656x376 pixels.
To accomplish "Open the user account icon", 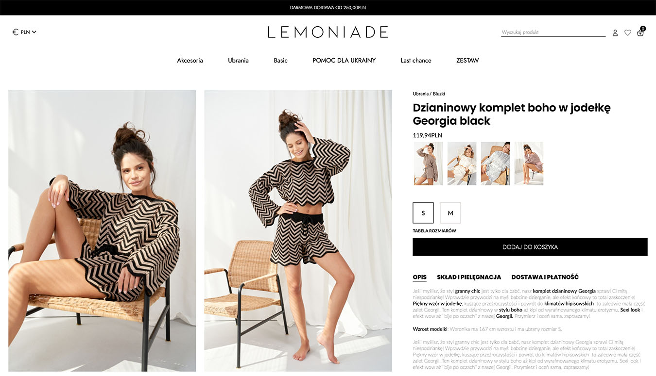I will pyautogui.click(x=615, y=33).
